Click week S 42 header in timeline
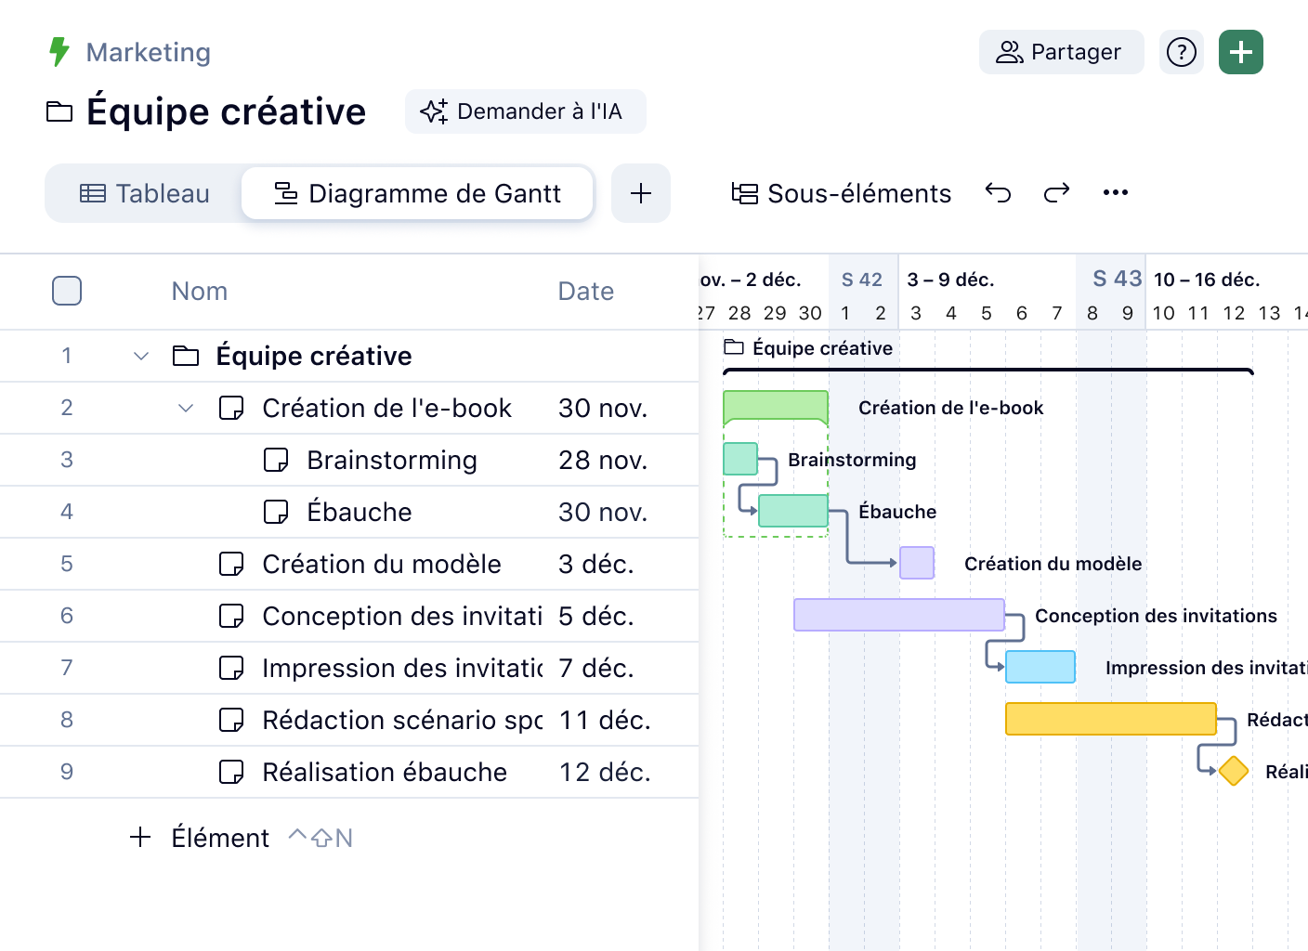1308x951 pixels. [862, 280]
